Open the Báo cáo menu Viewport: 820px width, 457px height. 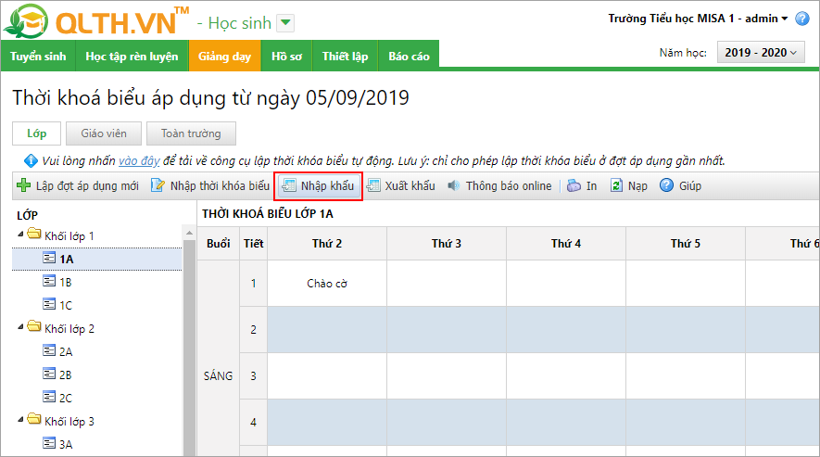pos(409,57)
